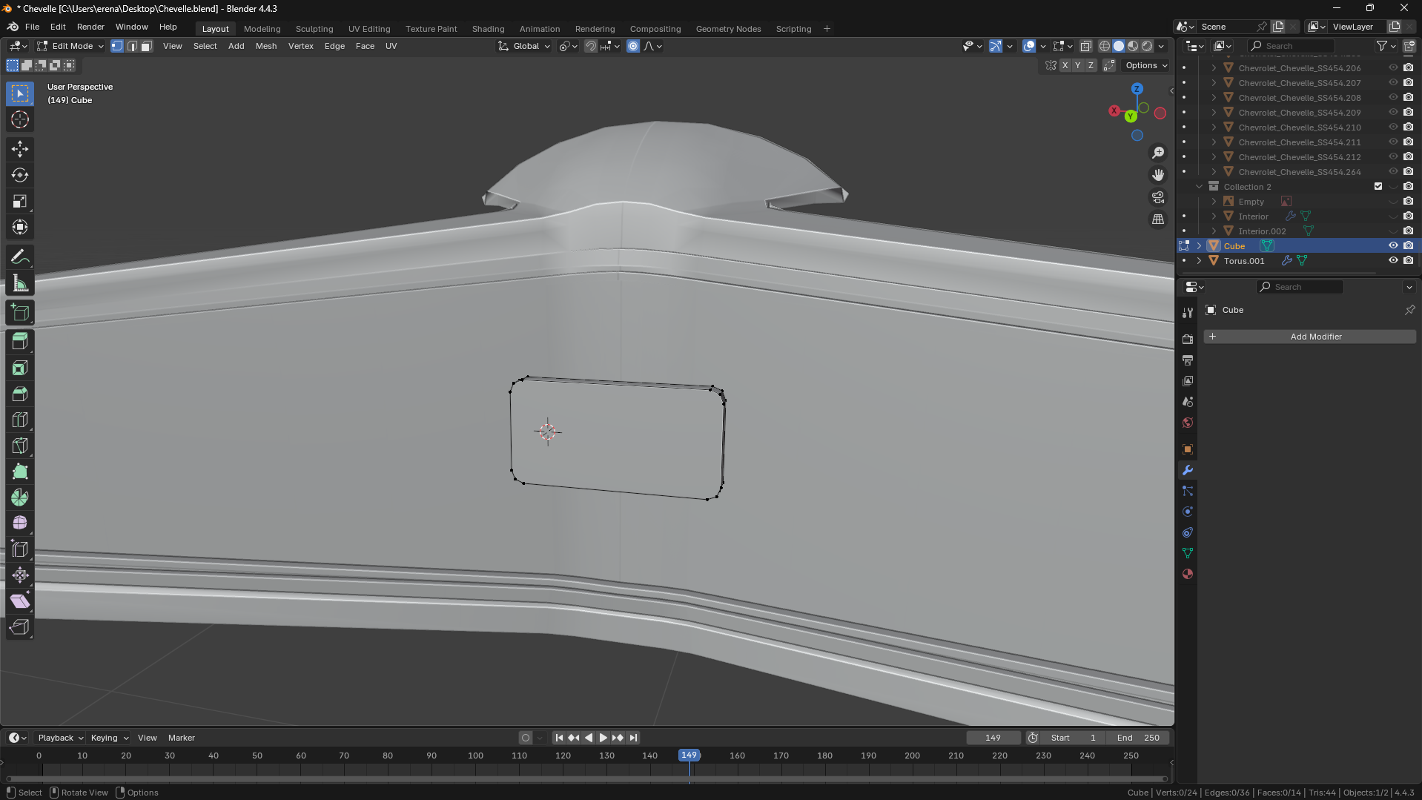This screenshot has height=800, width=1422.
Task: Activate the Move tool
Action: point(20,149)
